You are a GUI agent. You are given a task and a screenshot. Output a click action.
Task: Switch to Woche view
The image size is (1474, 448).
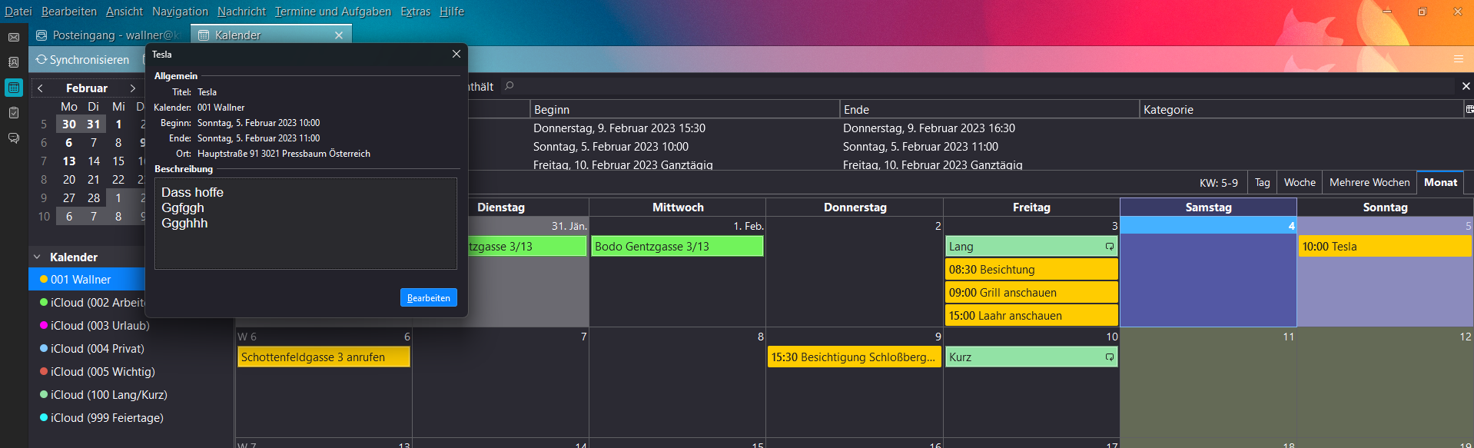[1300, 182]
